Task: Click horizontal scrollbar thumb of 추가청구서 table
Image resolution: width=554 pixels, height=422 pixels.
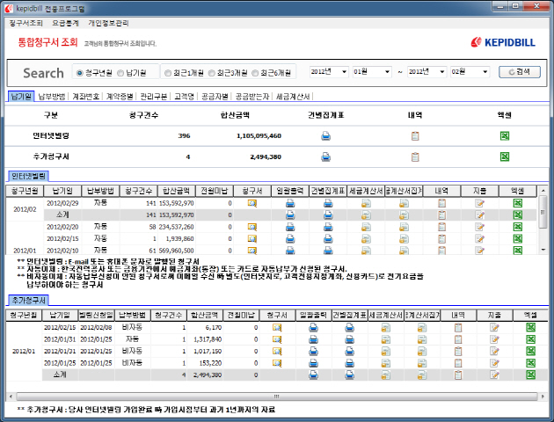Action: coord(277,397)
